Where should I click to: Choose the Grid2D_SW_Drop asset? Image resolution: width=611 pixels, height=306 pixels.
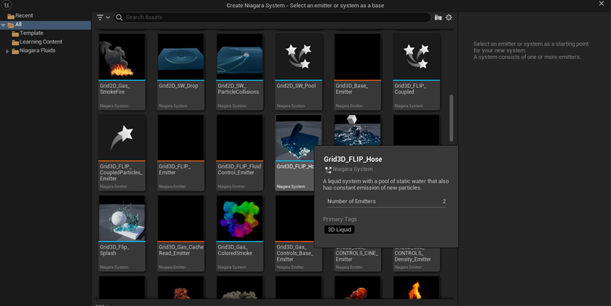click(x=181, y=57)
